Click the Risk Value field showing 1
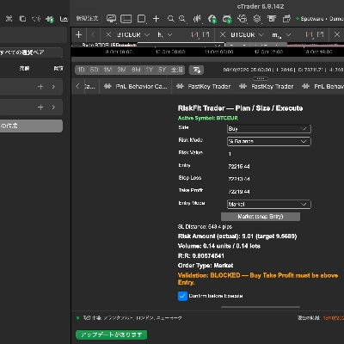The height and width of the screenshot is (344, 344). pyautogui.click(x=268, y=154)
